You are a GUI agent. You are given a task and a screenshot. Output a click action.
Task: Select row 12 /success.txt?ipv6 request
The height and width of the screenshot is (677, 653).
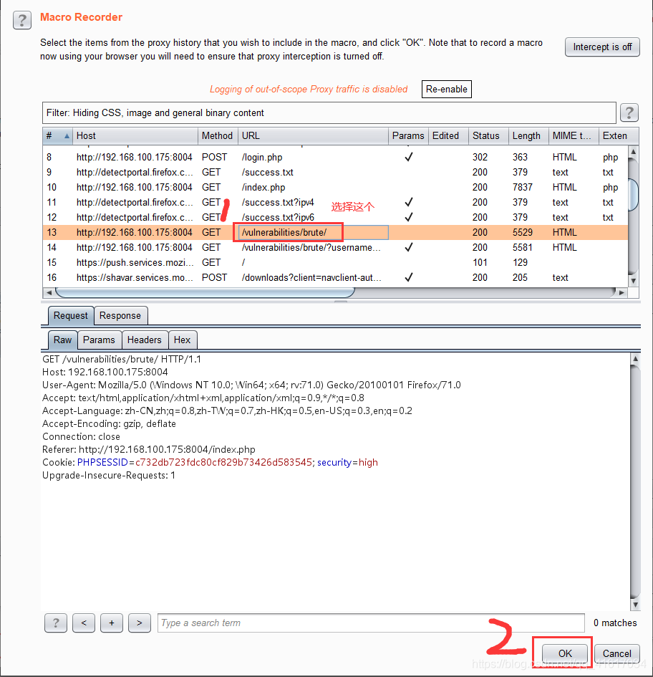335,217
